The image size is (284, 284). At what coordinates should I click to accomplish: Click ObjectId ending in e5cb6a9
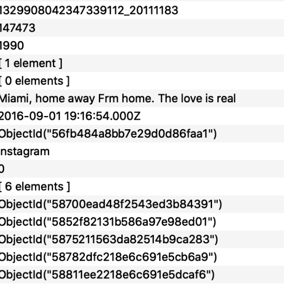pyautogui.click(x=108, y=257)
